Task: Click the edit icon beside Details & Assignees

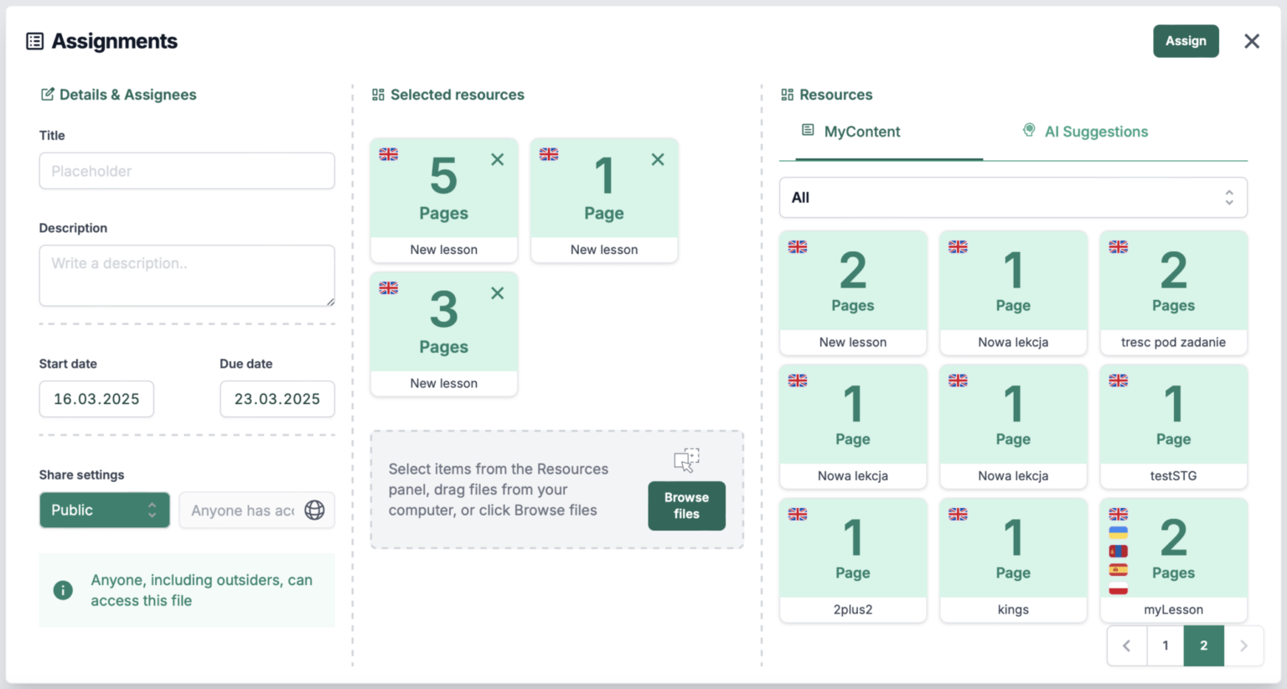Action: tap(48, 95)
